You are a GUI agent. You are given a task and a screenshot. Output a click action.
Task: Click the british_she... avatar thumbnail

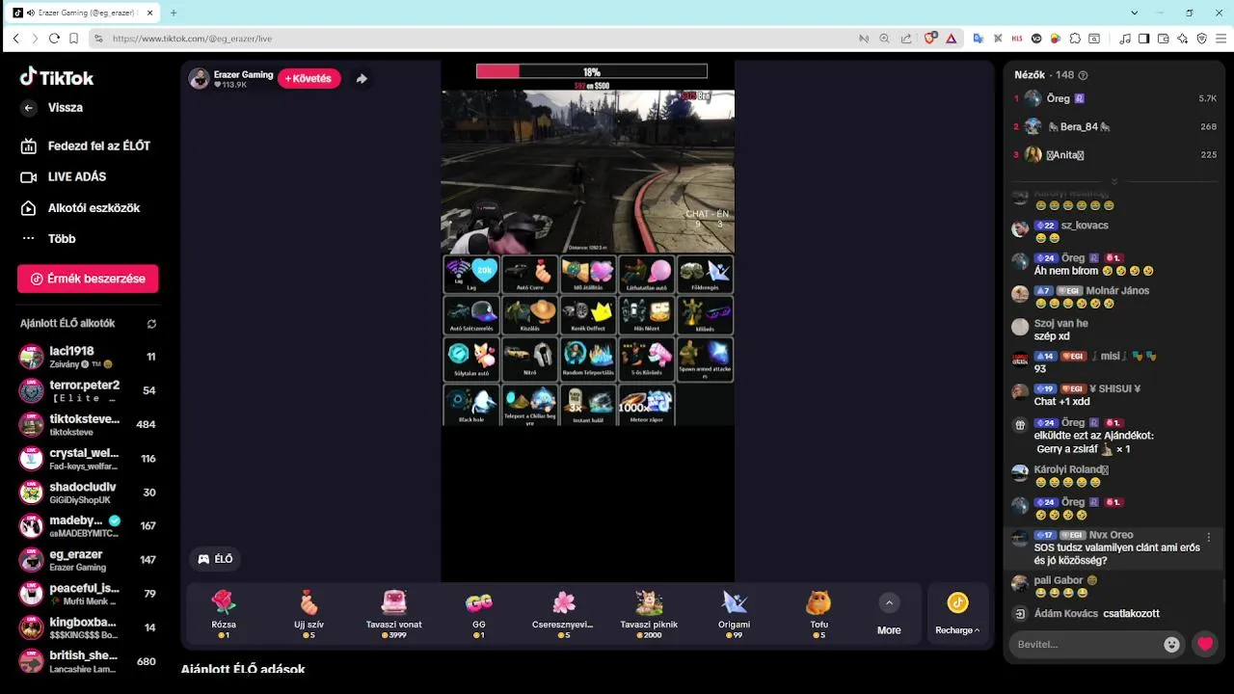tap(32, 661)
